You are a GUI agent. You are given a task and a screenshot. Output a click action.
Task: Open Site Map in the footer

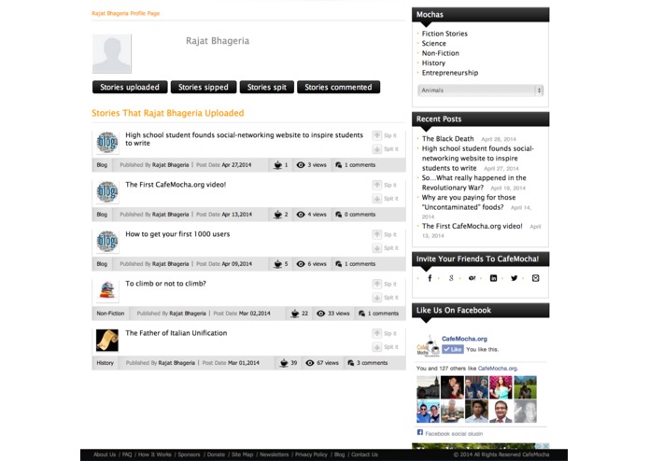[243, 454]
